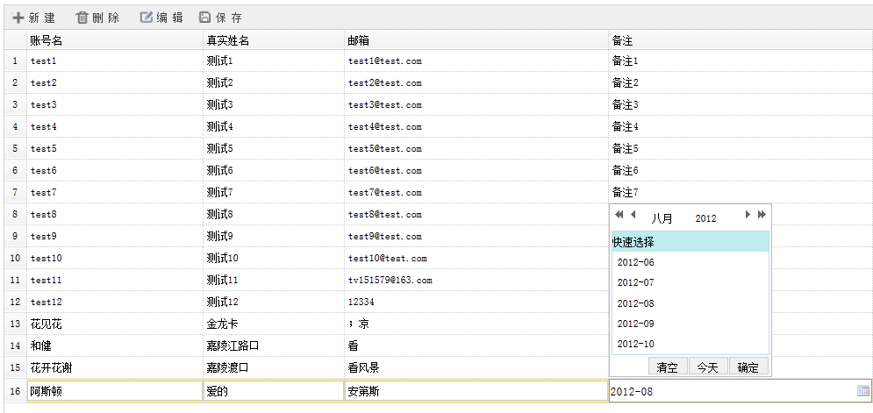The width and height of the screenshot is (873, 413).
Task: Click the 测试4 real name cell
Action: pyautogui.click(x=274, y=127)
